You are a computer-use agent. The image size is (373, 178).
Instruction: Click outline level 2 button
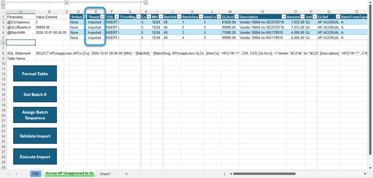[x=3, y=7]
